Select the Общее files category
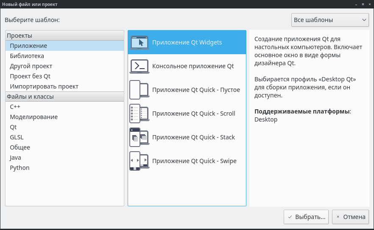This screenshot has height=230, width=374. tap(20, 147)
